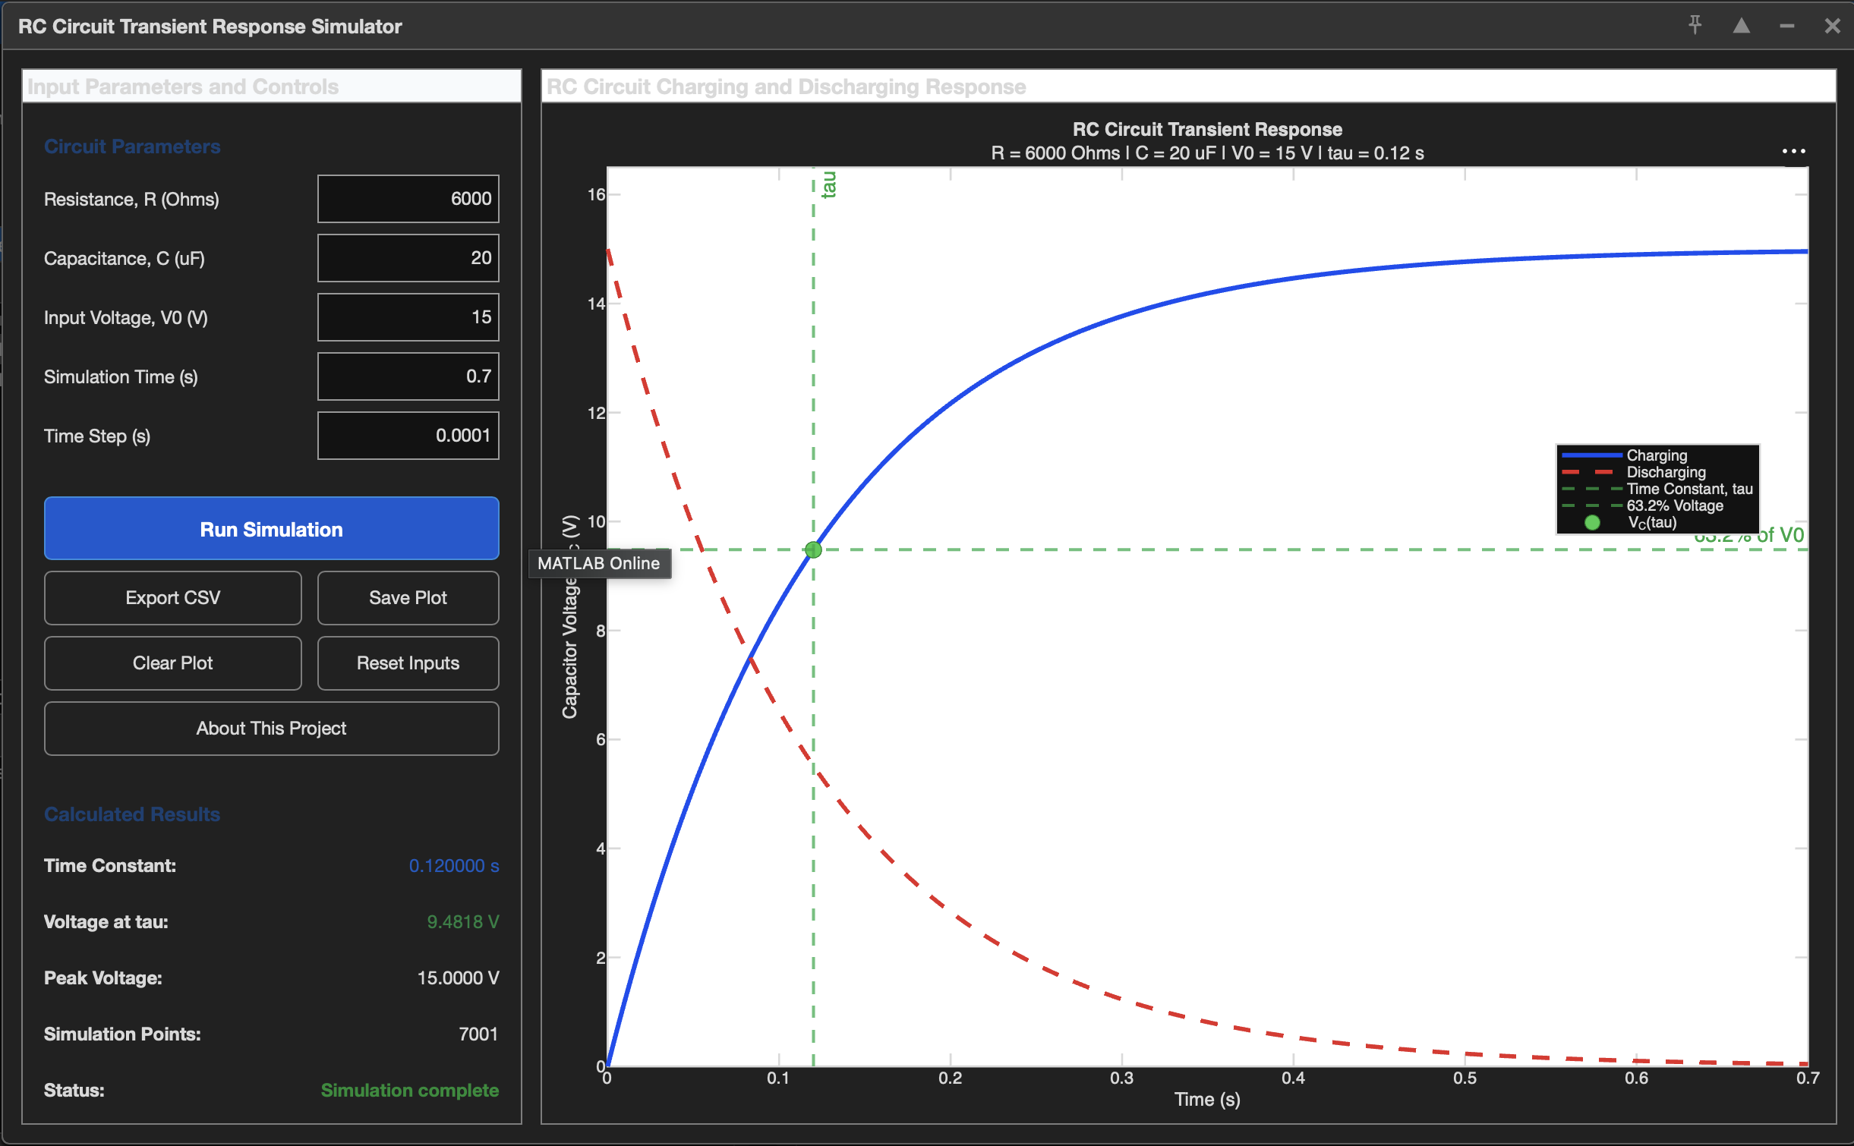Click the 'Capacitance, C (uF)' label
Image resolution: width=1854 pixels, height=1146 pixels.
pyautogui.click(x=125, y=259)
